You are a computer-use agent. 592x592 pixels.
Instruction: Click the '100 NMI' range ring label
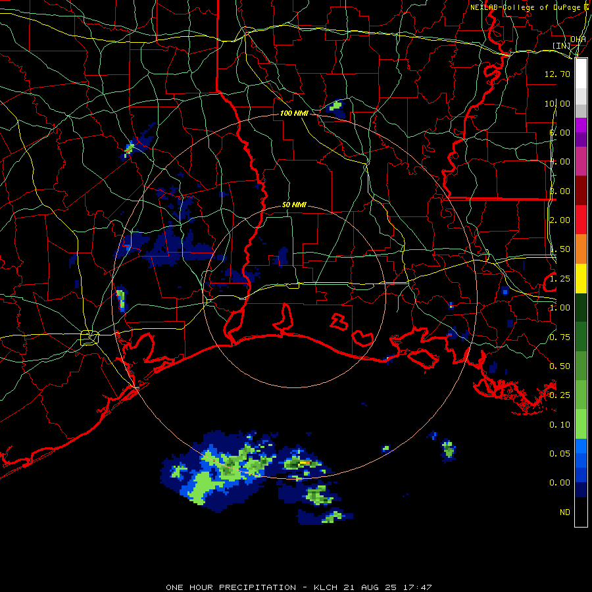click(294, 113)
